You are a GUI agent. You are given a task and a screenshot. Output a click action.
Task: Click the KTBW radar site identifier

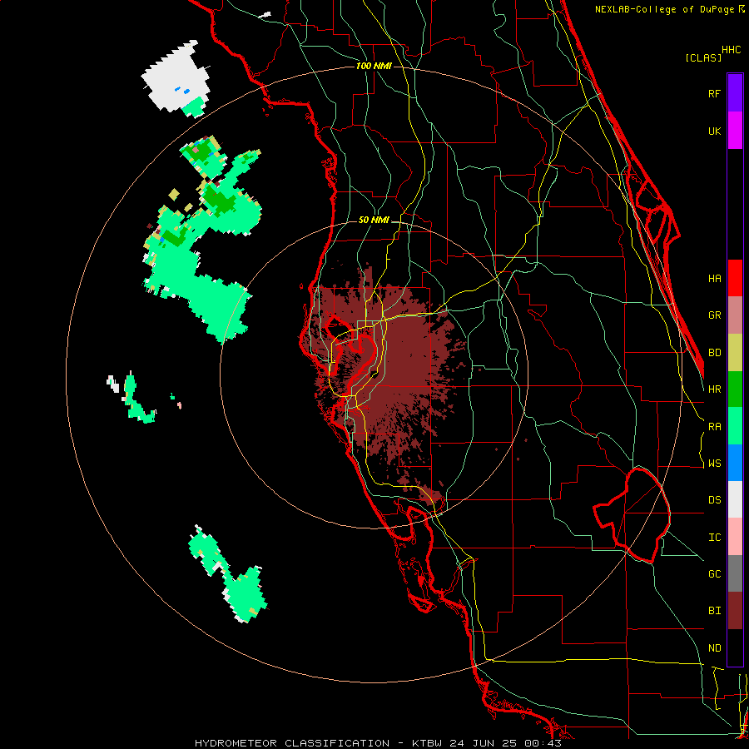click(x=427, y=743)
